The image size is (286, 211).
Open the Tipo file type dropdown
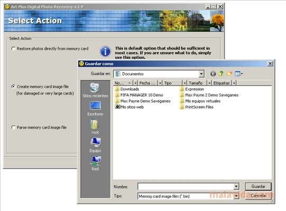click(x=236, y=196)
